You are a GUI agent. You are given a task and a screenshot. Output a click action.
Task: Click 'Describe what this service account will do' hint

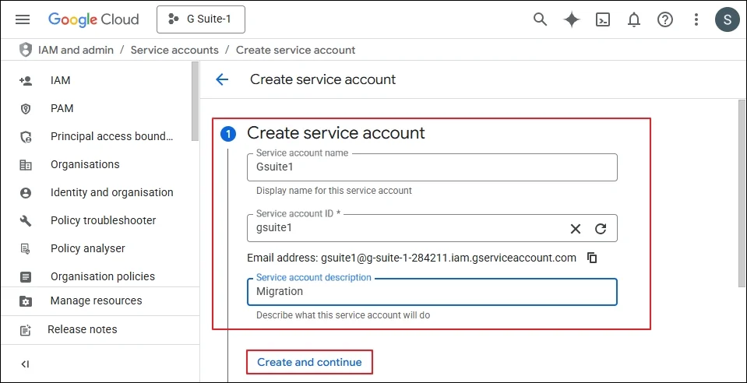pyautogui.click(x=343, y=315)
